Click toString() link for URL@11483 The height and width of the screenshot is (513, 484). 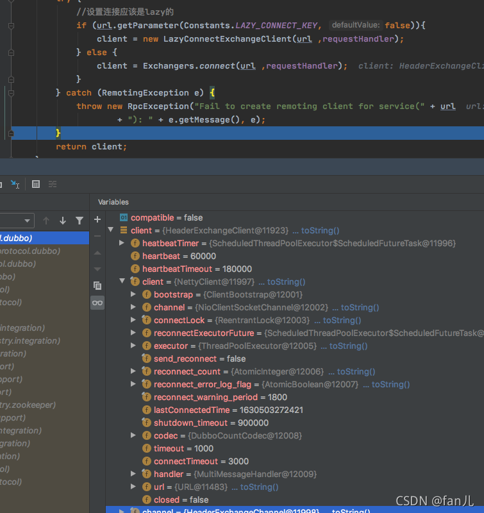tap(259, 487)
